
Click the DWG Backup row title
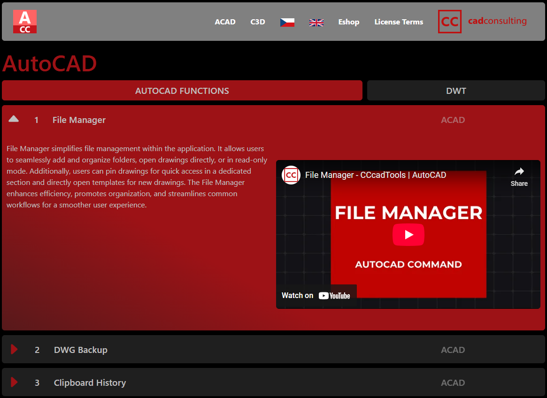(81, 350)
